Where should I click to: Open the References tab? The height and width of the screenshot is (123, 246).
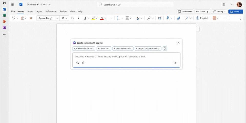(x=51, y=12)
